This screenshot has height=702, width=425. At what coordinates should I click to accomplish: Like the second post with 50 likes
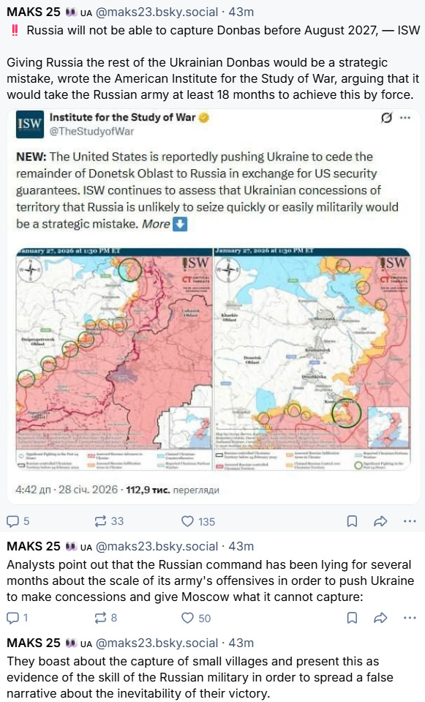pos(196,618)
